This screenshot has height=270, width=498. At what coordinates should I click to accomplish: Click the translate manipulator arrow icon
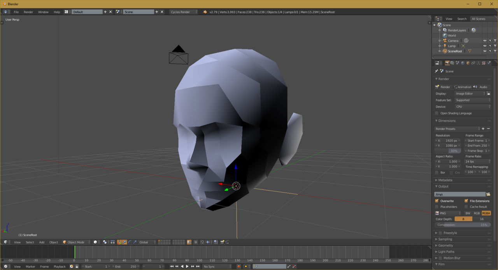pyautogui.click(x=124, y=242)
